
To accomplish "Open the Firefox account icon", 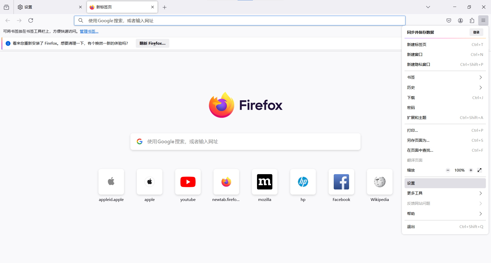I will click(x=460, y=20).
